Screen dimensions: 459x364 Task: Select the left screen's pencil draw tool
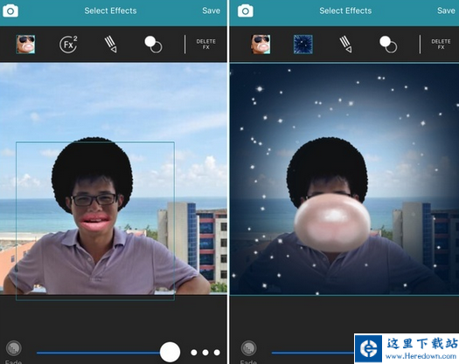[111, 45]
